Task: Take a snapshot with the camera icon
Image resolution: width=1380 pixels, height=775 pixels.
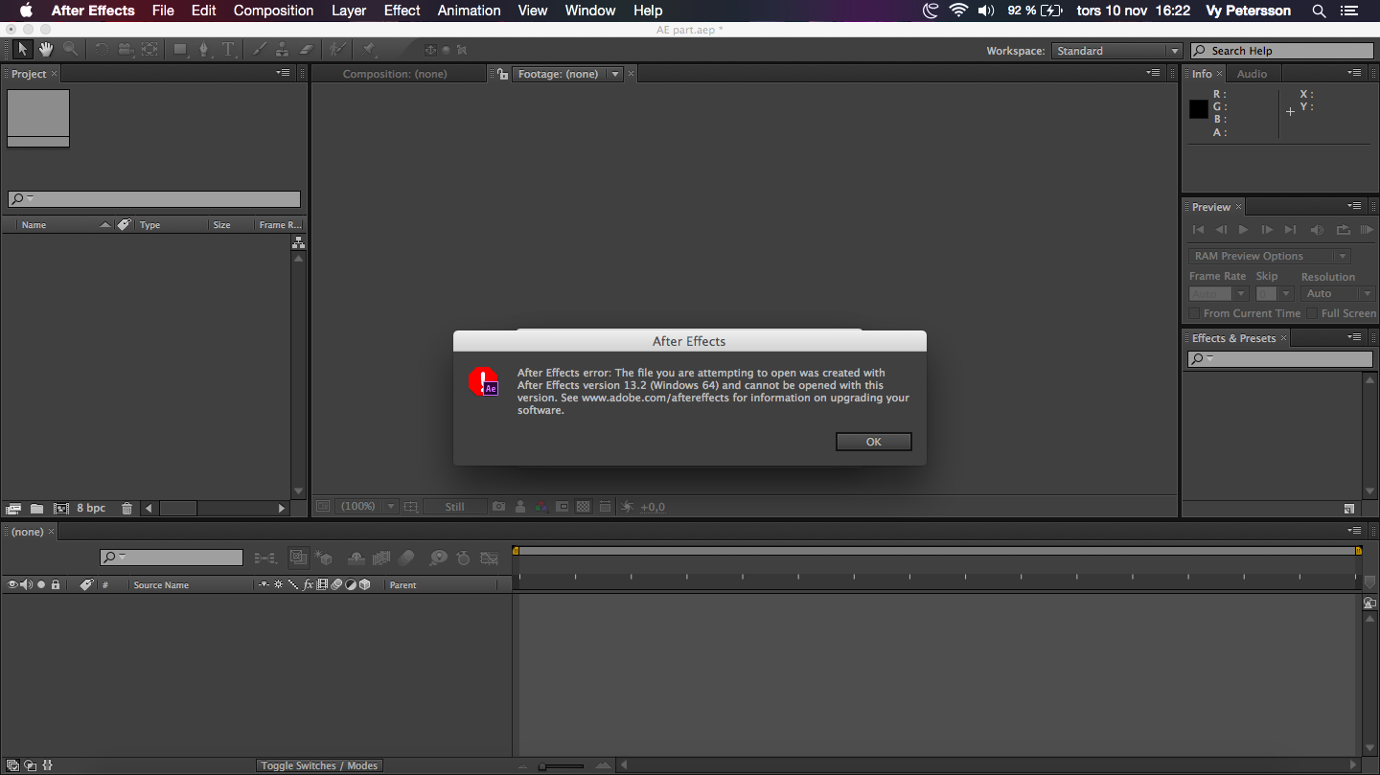Action: [x=498, y=507]
